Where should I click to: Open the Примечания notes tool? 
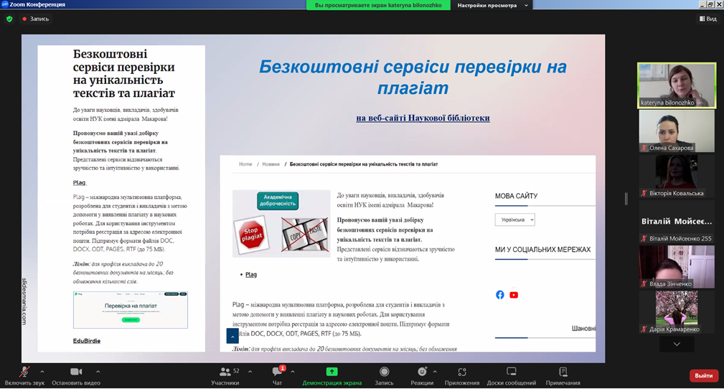point(563,372)
